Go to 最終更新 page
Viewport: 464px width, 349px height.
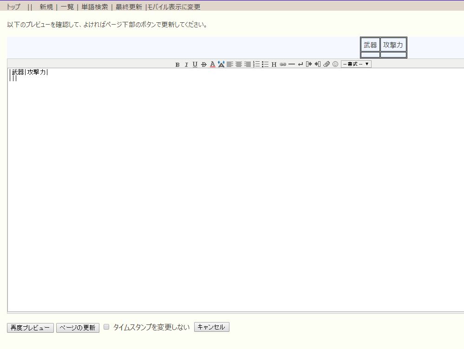pyautogui.click(x=129, y=7)
